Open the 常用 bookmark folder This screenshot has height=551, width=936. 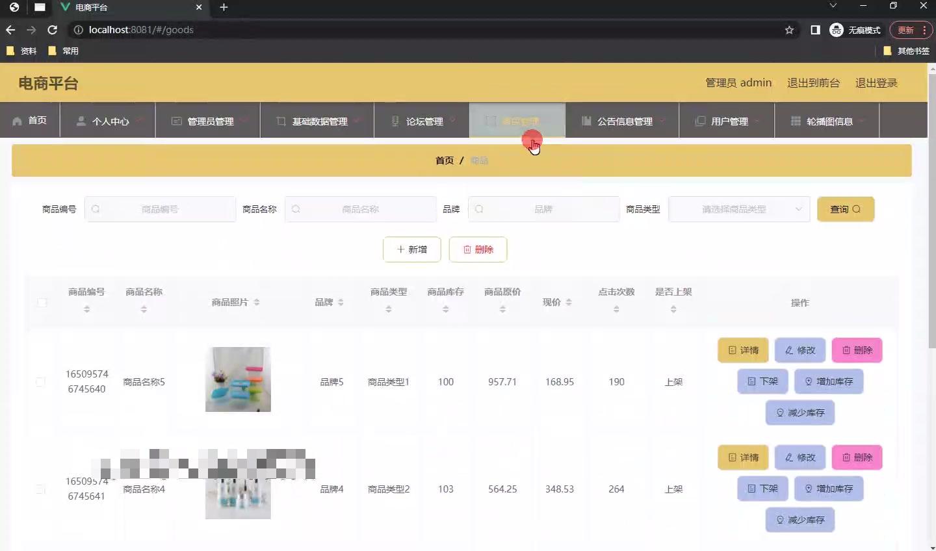click(64, 51)
